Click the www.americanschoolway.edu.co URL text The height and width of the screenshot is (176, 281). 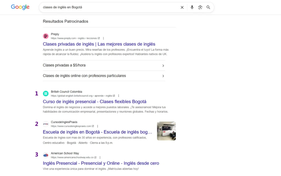pos(72,157)
